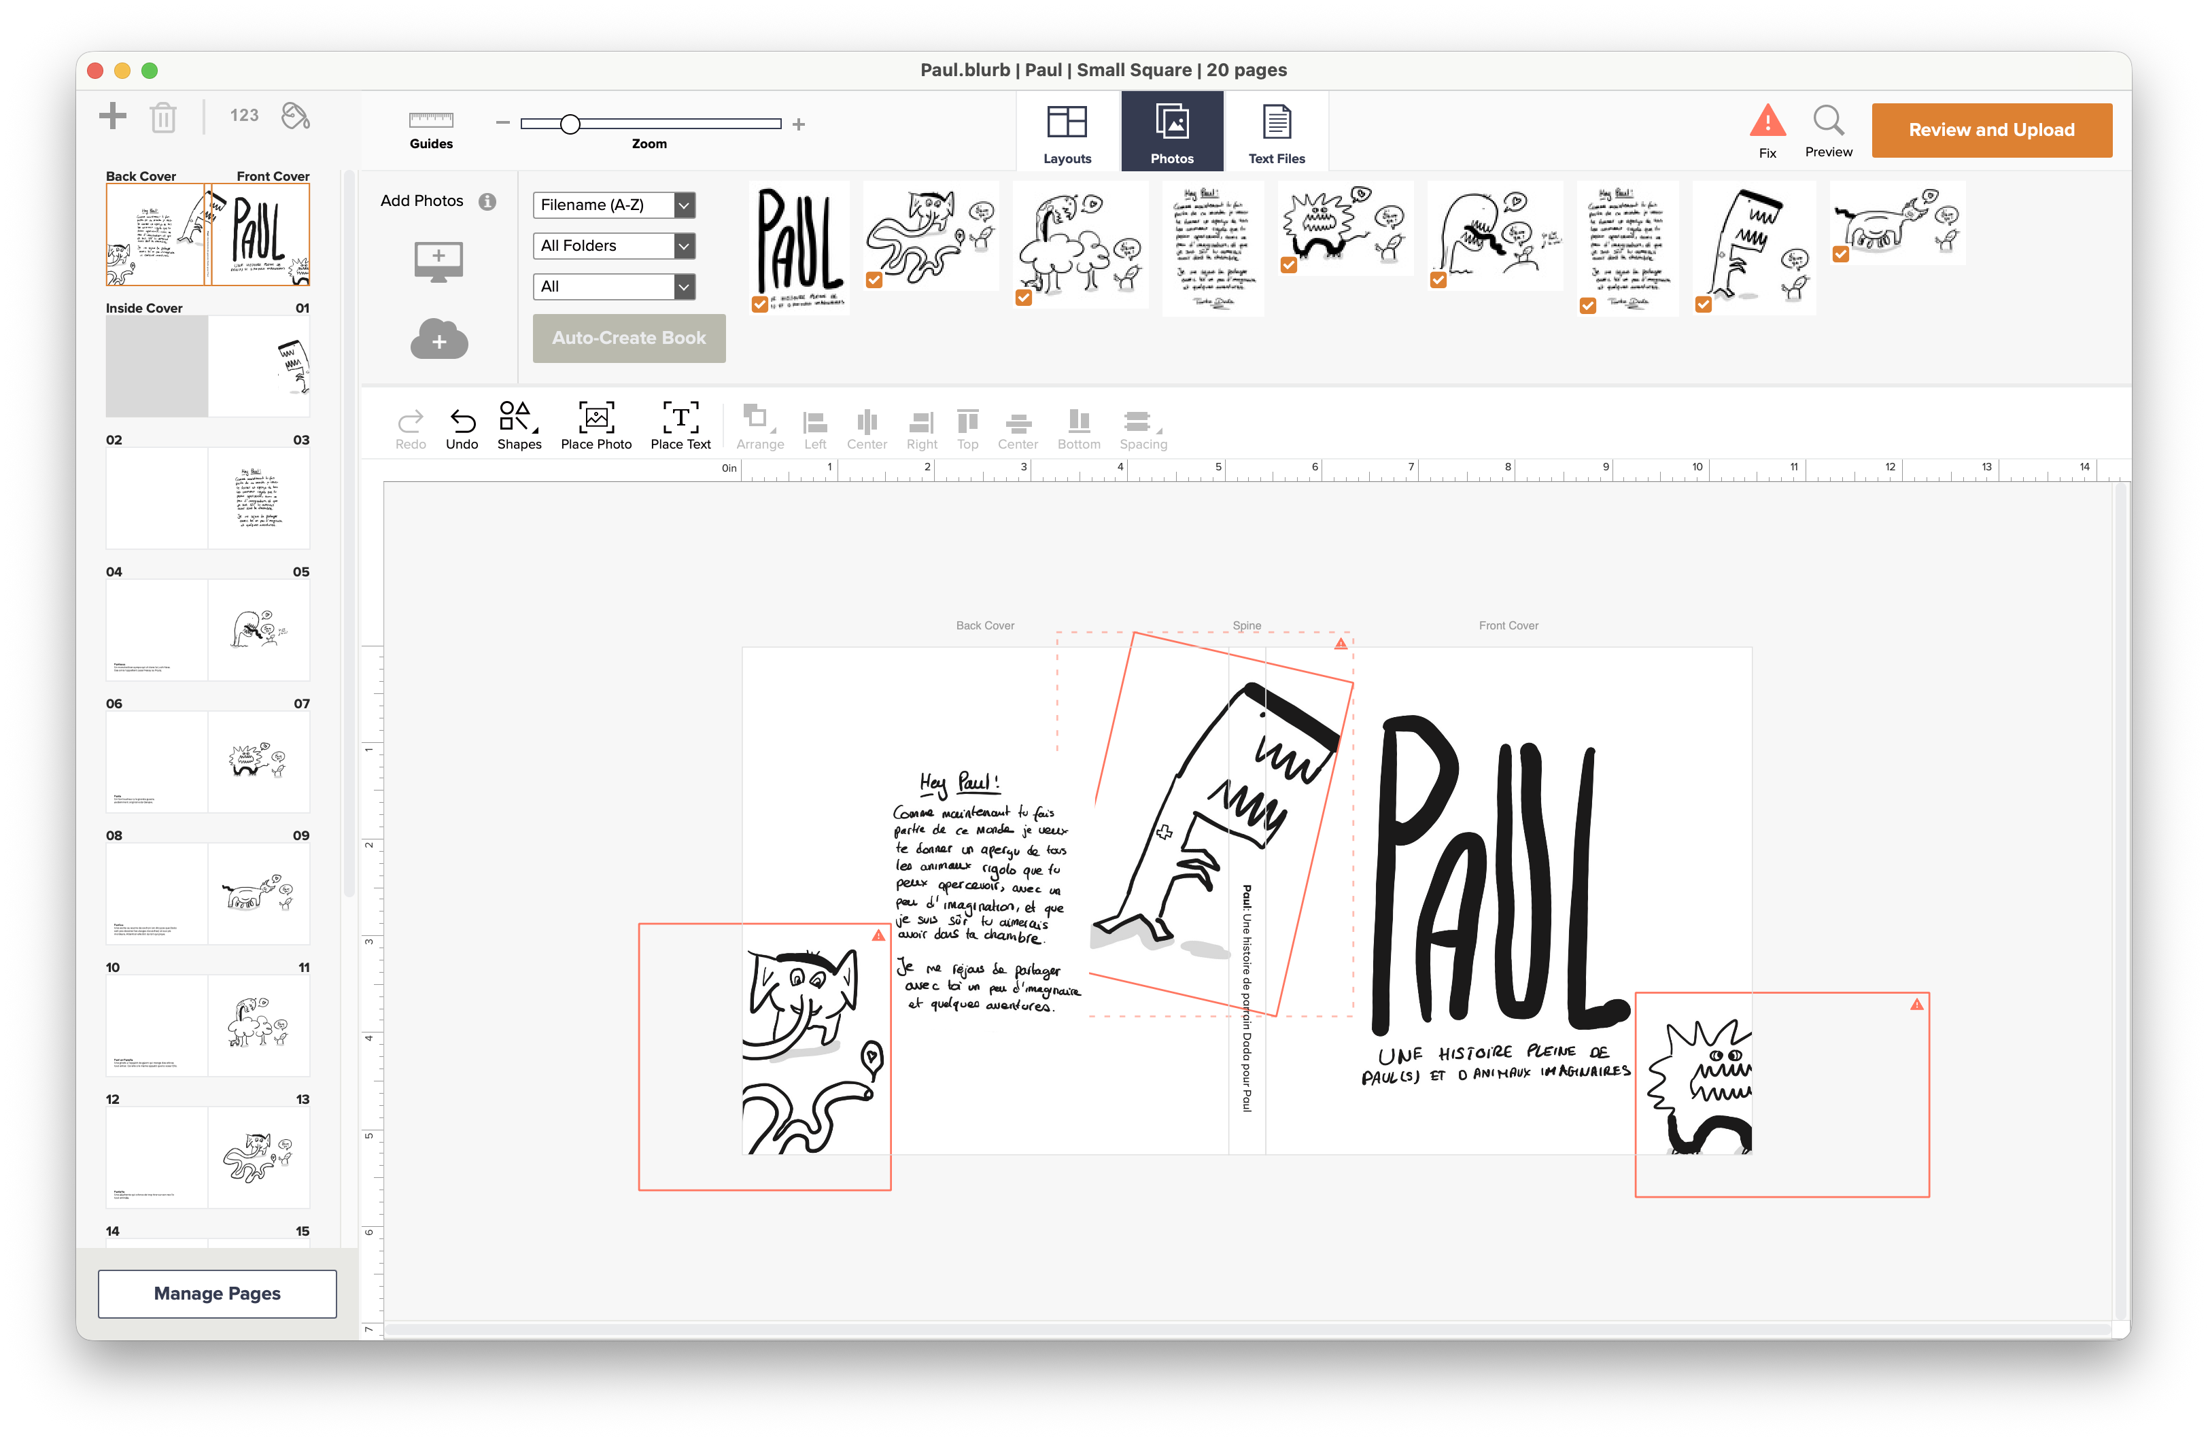2208x1441 pixels.
Task: Click the Add Page plus icon
Action: point(112,116)
